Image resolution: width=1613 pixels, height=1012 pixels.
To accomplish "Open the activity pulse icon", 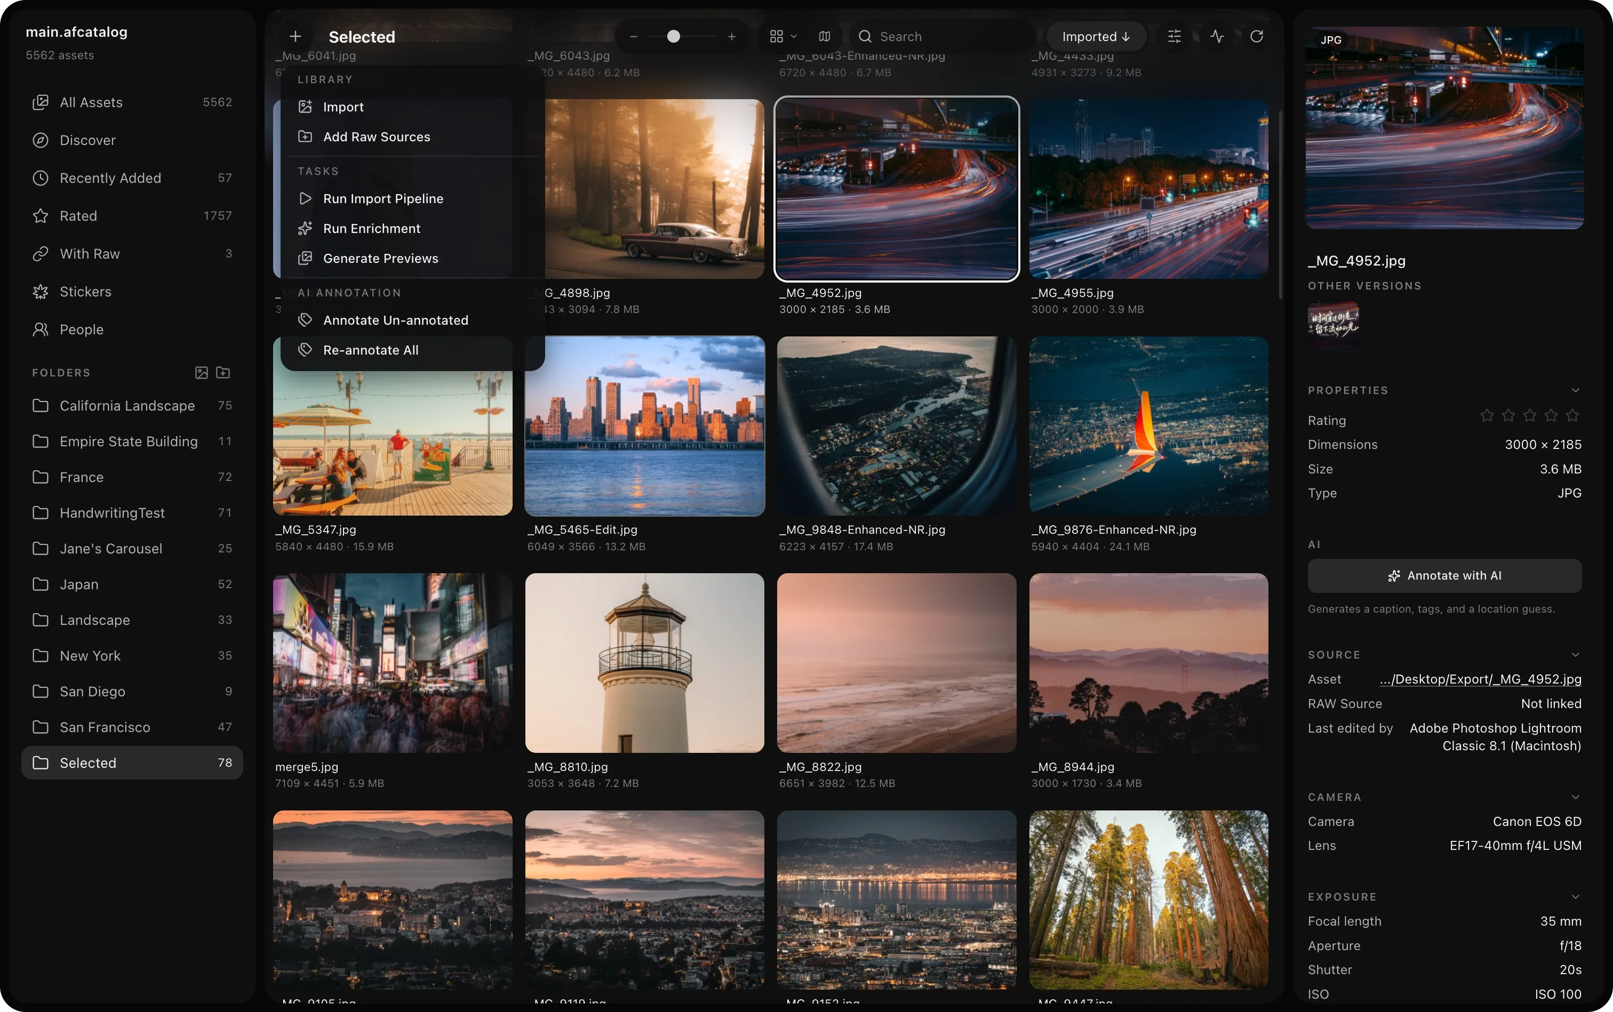I will click(1217, 37).
